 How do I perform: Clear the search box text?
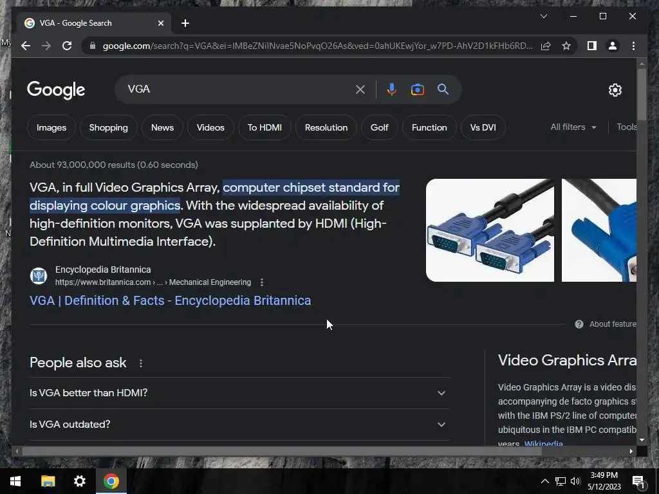[360, 89]
